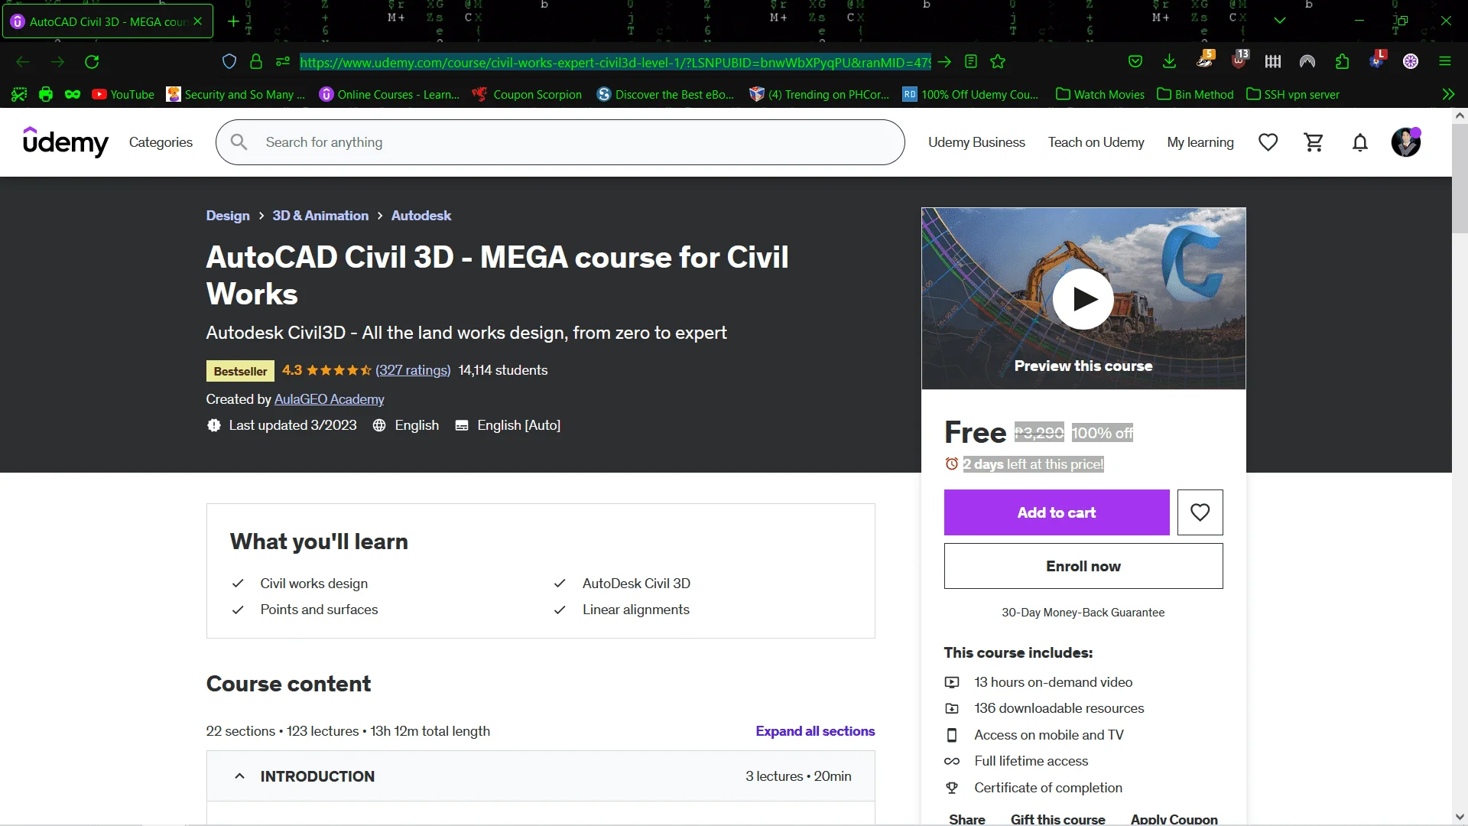Screen dimensions: 1468x826
Task: Collapse the INTRODUCTION section
Action: point(541,776)
